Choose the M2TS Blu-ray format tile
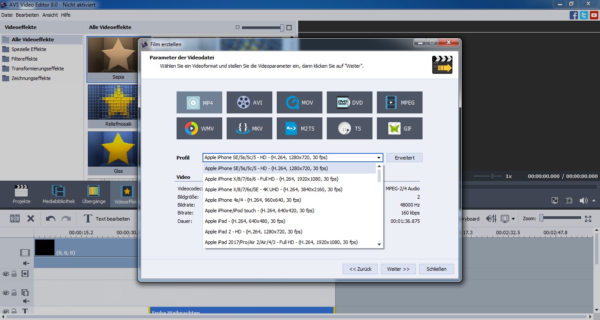Screen dimensions: 600x320 300,128
